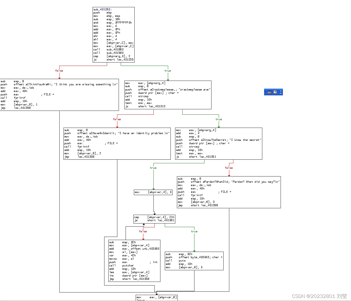Grab the dotted language bar handle
This screenshot has height=301, width=351.
point(265,92)
